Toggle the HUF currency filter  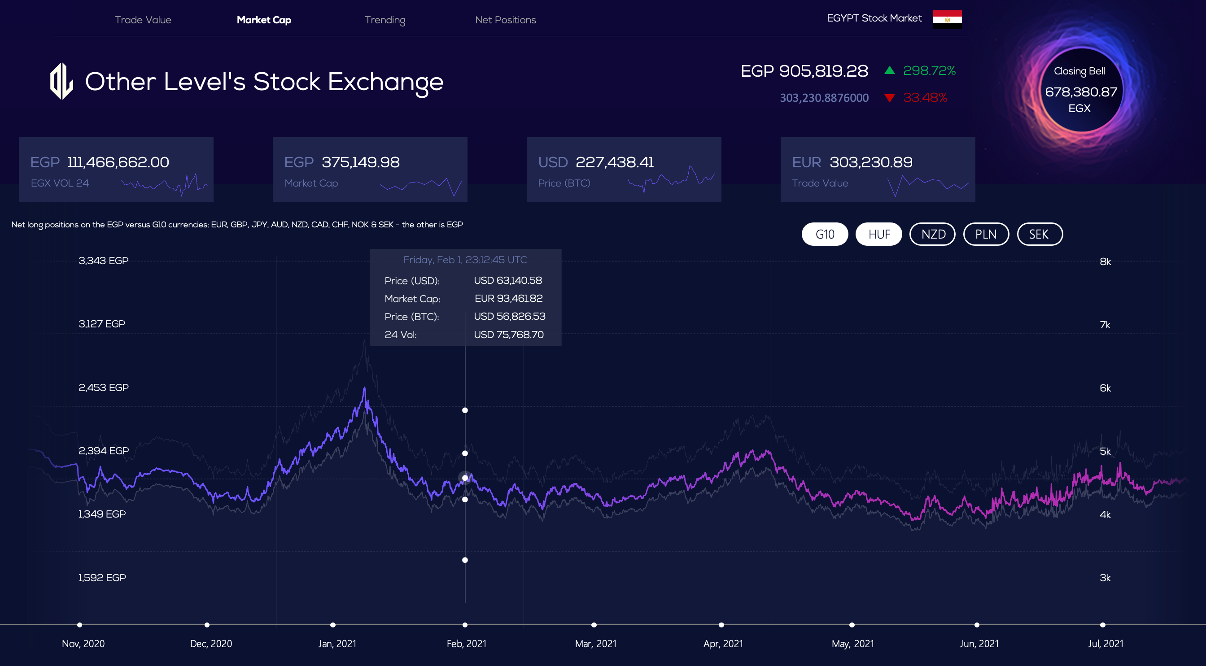click(879, 234)
